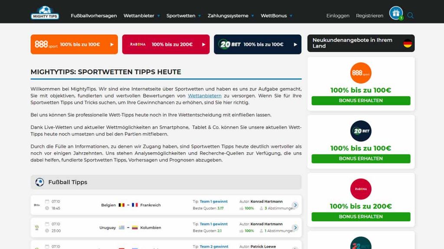Click the '3 Abstimmungen' vote count

coord(280,208)
